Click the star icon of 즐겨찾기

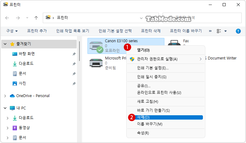coord(12,44)
